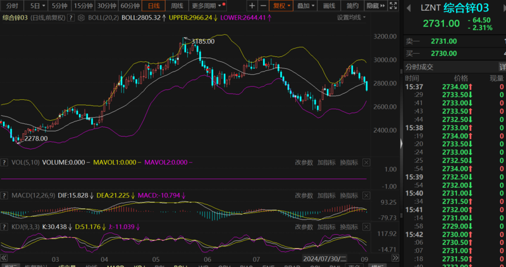
Task: Close the VOL indicator panel
Action: click(366, 163)
